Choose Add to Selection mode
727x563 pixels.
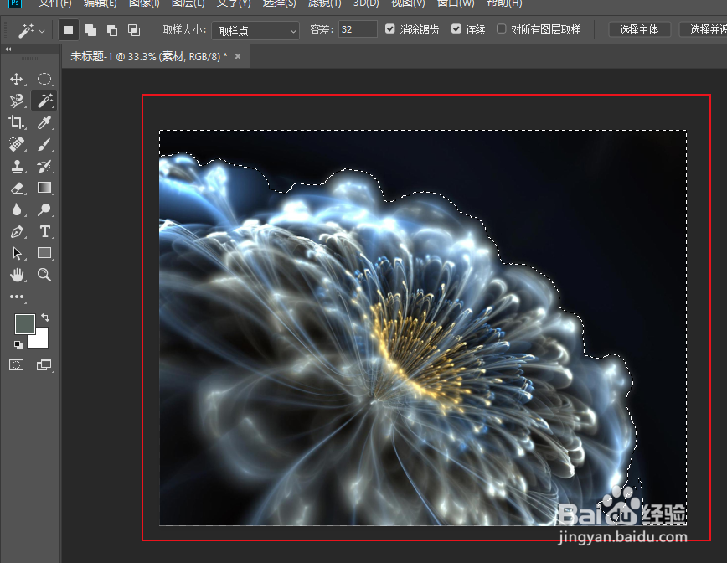90,30
